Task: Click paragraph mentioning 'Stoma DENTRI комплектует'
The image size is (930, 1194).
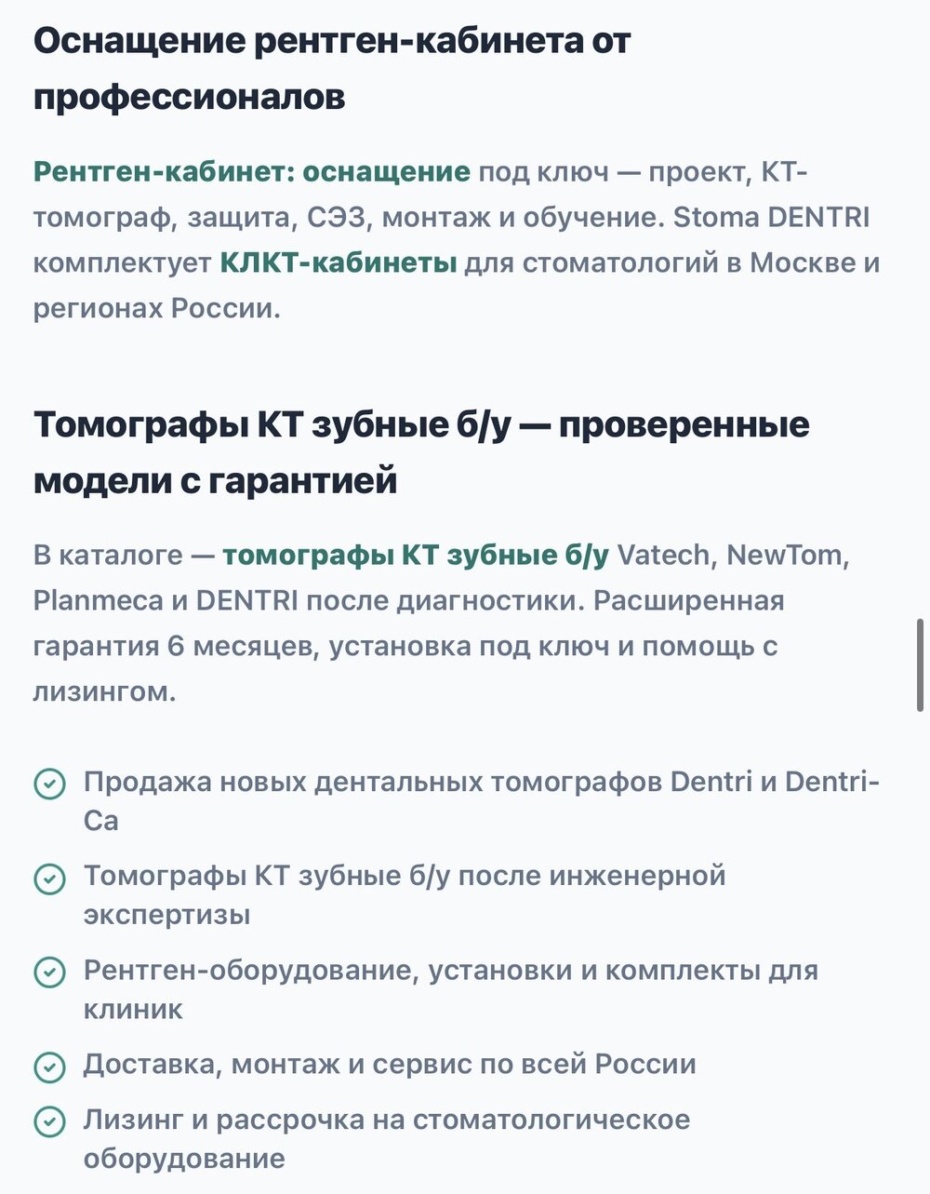Action: (x=457, y=240)
